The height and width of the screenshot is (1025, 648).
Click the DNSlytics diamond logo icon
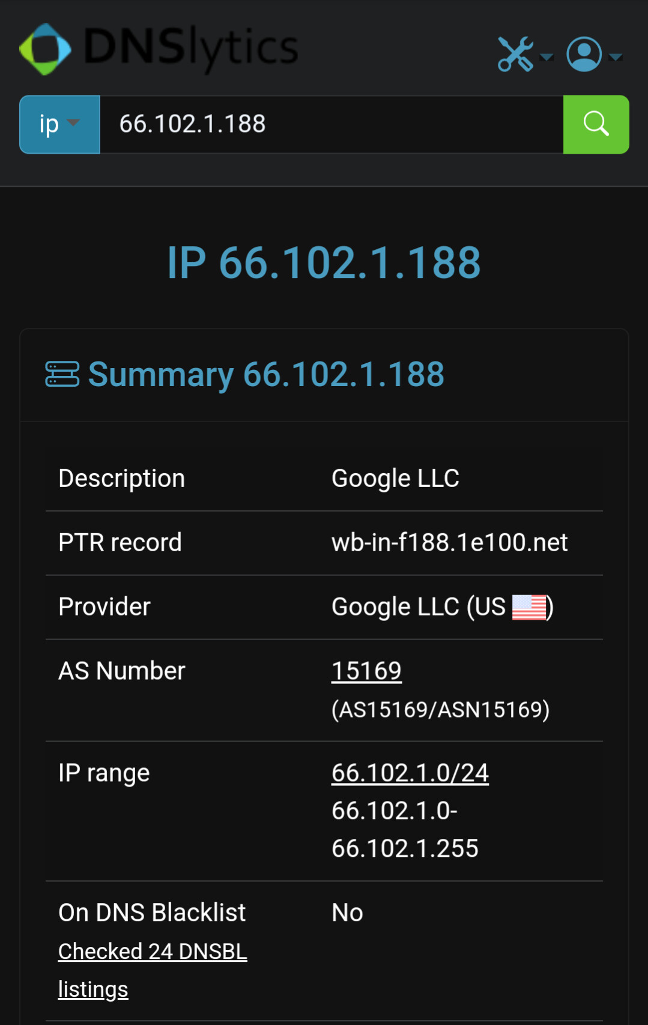(x=45, y=49)
